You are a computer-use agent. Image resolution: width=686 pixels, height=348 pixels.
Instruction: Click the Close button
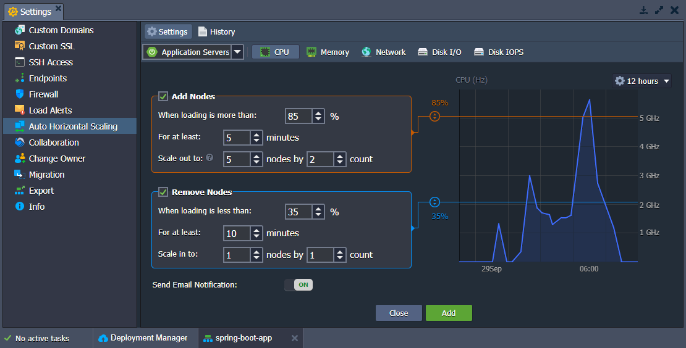pos(399,313)
